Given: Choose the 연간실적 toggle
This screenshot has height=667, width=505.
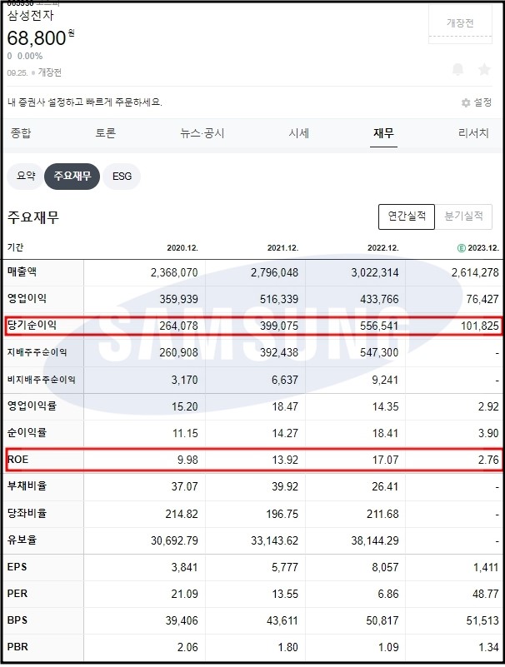Looking at the screenshot, I should click(407, 217).
